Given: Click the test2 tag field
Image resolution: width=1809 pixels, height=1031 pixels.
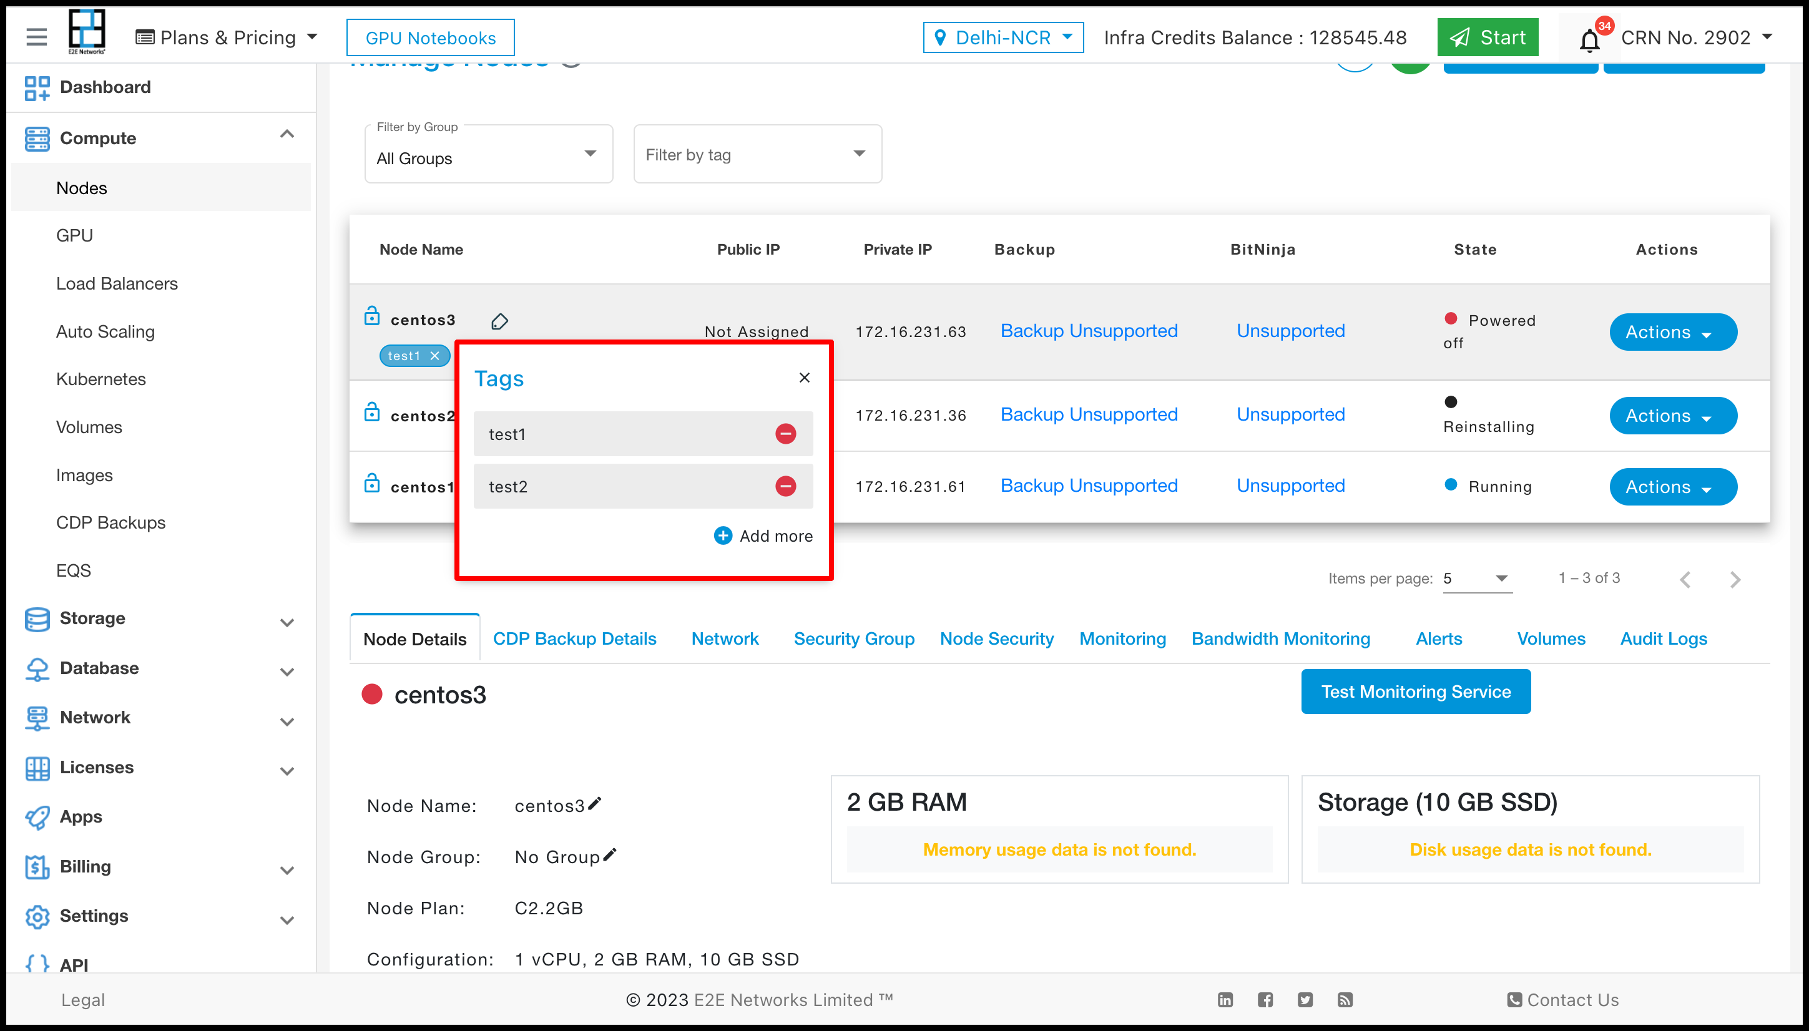Looking at the screenshot, I should [643, 486].
